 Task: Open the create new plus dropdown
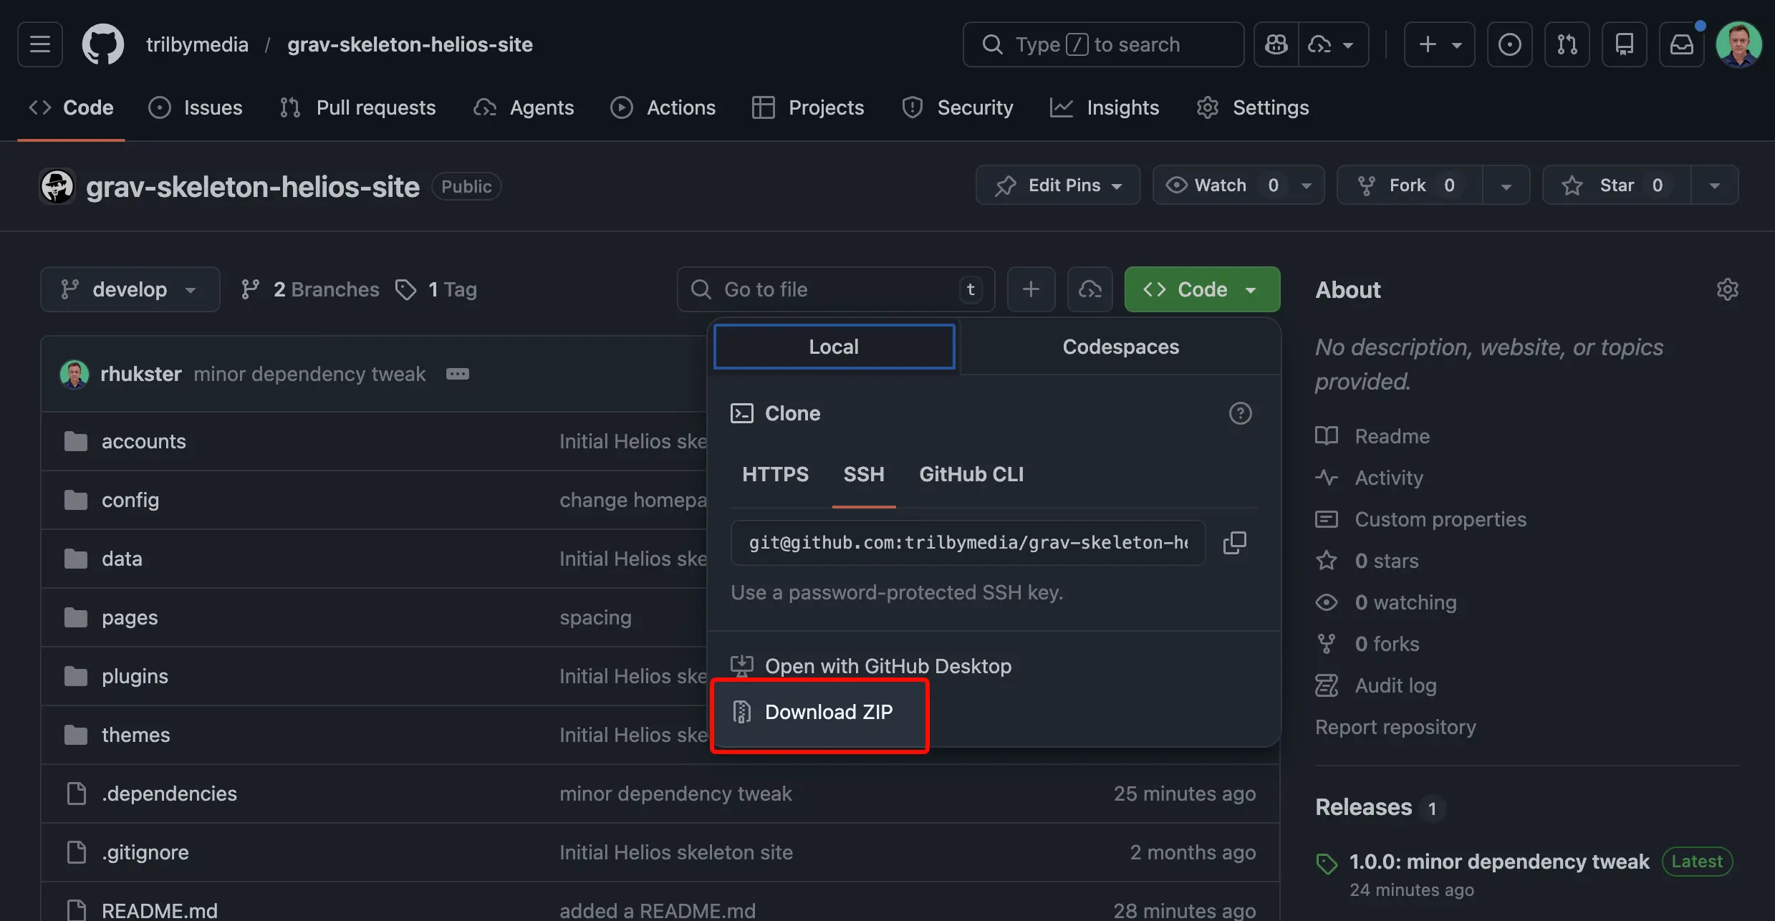click(x=1439, y=44)
